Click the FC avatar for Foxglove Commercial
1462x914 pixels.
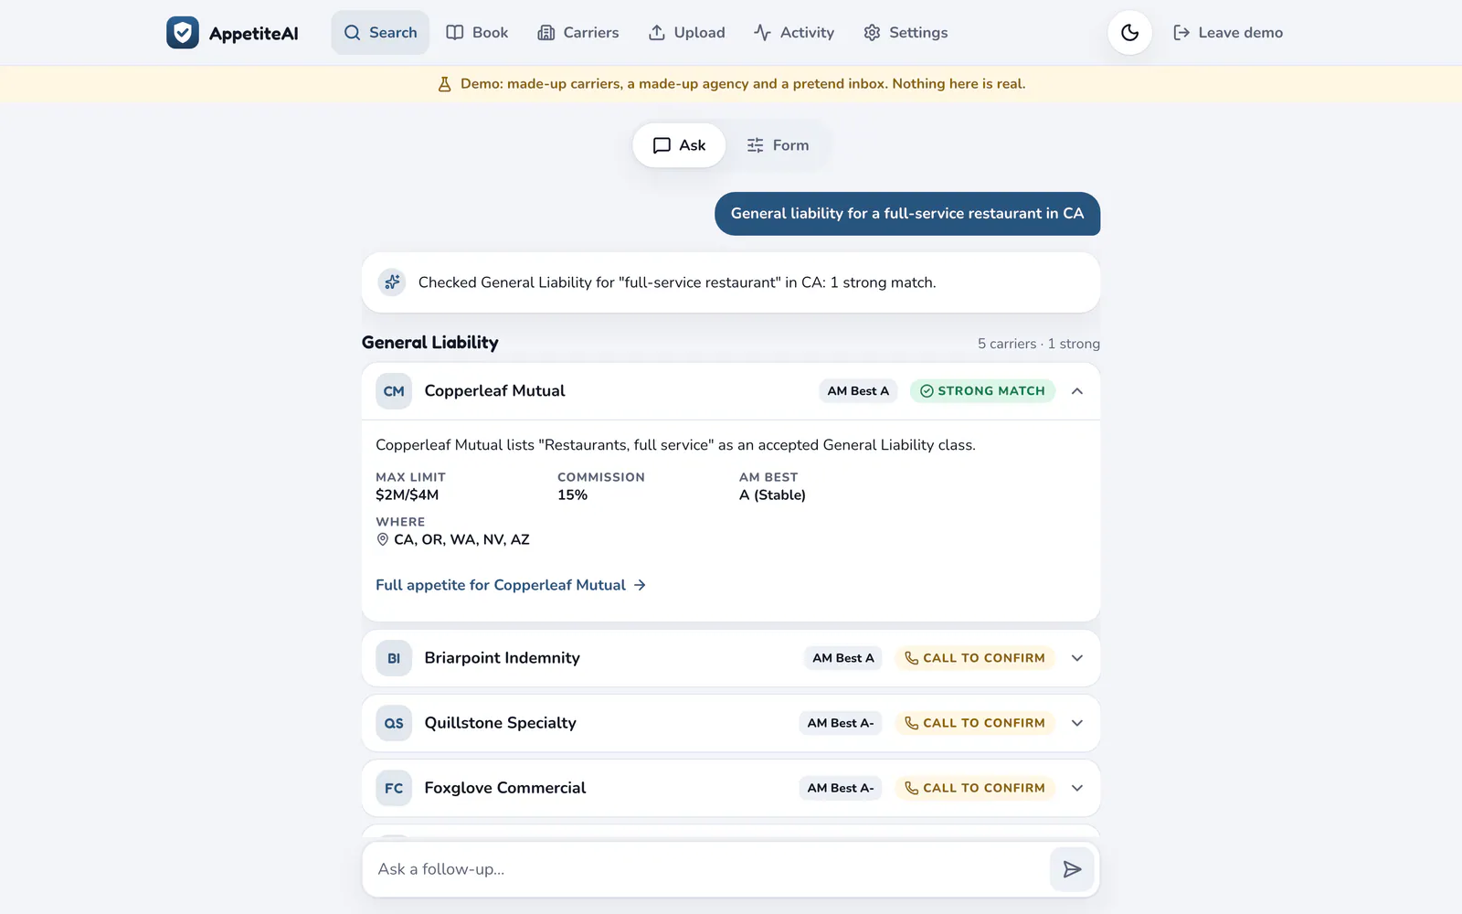(x=394, y=788)
